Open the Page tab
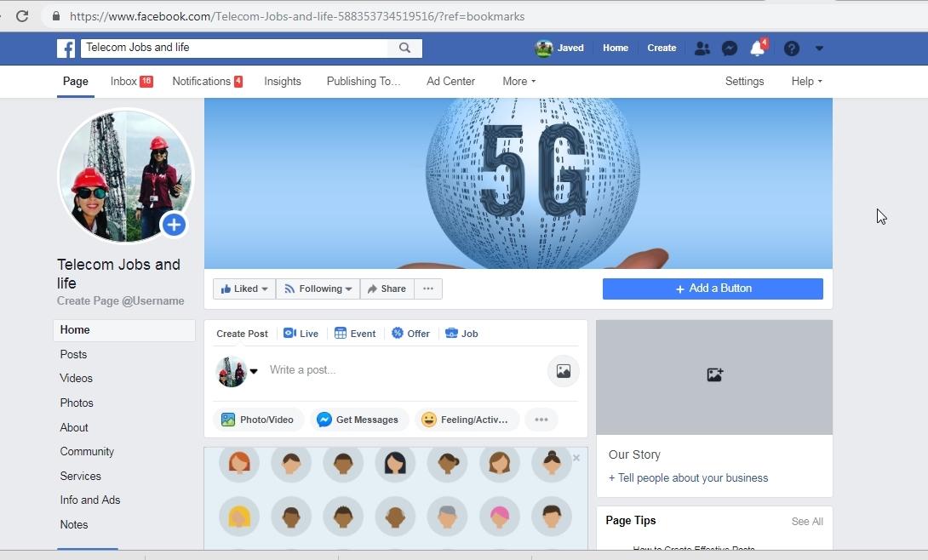 point(76,82)
